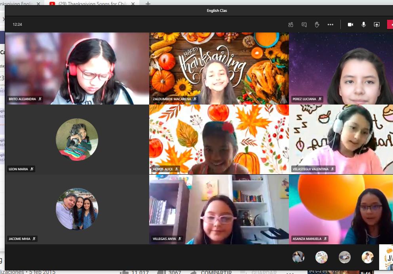The image size is (393, 274).
Task: Click Leon Maria's profile picture
Action: (77, 139)
